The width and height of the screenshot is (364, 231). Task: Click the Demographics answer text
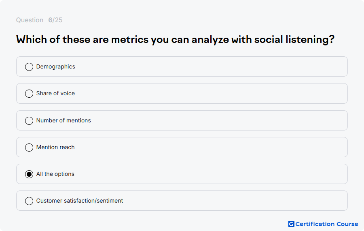[56, 66]
